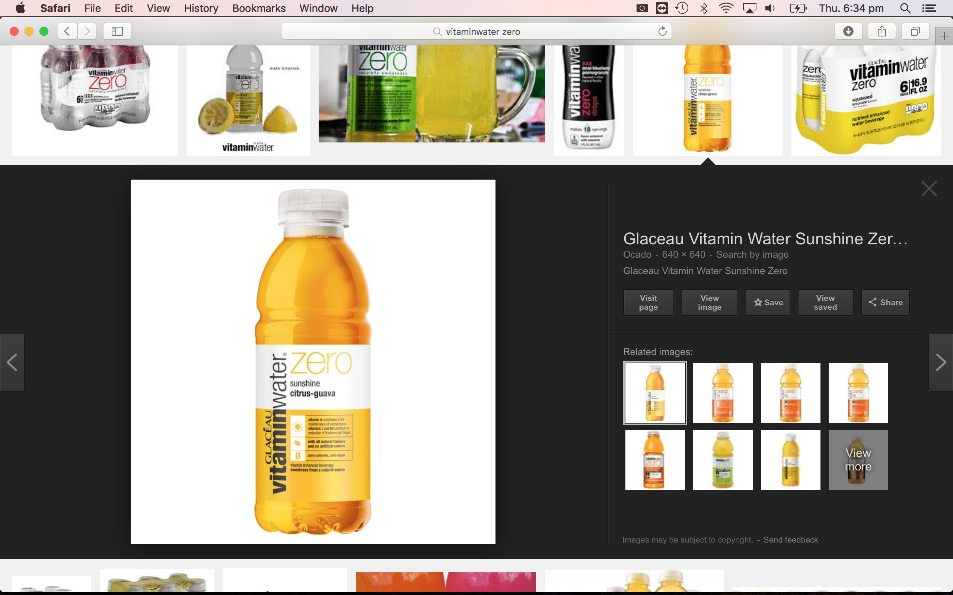Screen dimensions: 953x595
Task: Open a new tab with plus button
Action: click(944, 36)
